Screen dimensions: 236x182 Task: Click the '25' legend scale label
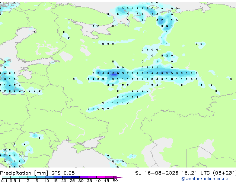click(72, 181)
